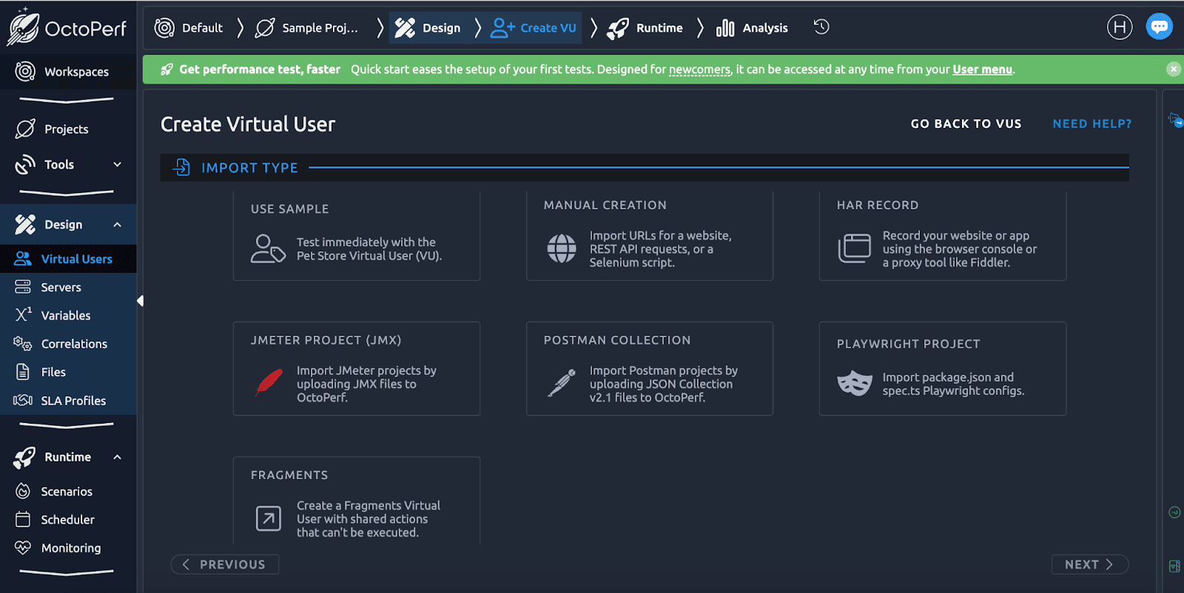The image size is (1184, 593).
Task: Open Projects in the sidebar
Action: click(68, 129)
